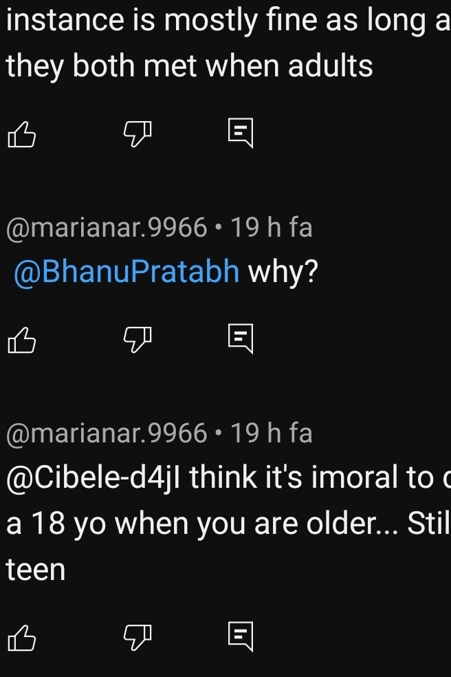
Task: Open the @BhanuPratabh mention link
Action: point(127,273)
